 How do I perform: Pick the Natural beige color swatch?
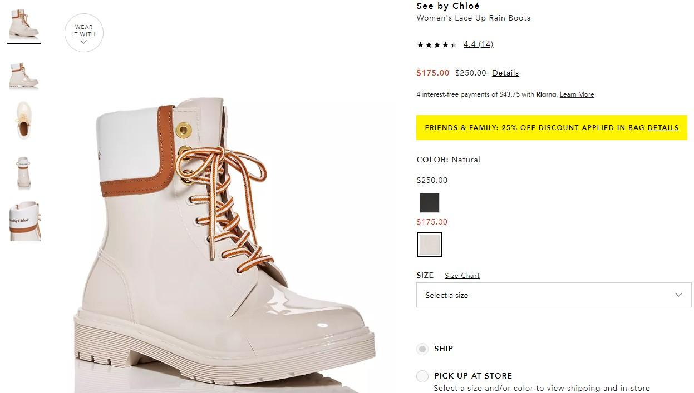coord(429,245)
